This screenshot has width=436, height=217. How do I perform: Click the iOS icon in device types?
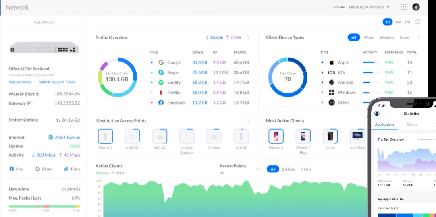(x=332, y=73)
